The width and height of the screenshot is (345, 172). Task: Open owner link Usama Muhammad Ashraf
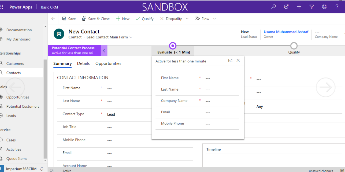(286, 32)
